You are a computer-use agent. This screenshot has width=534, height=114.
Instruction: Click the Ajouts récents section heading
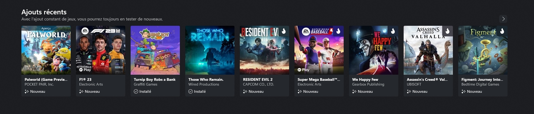(44, 12)
